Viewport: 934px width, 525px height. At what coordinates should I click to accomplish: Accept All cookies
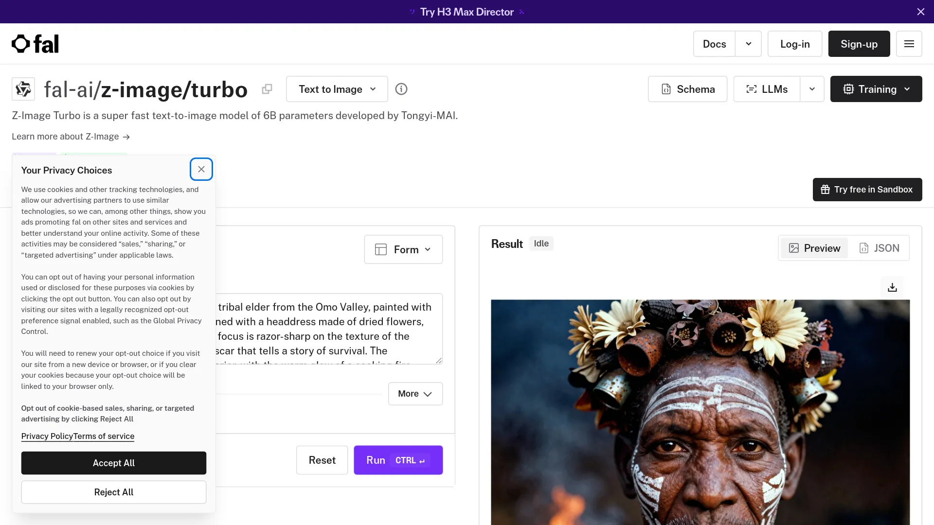114,463
